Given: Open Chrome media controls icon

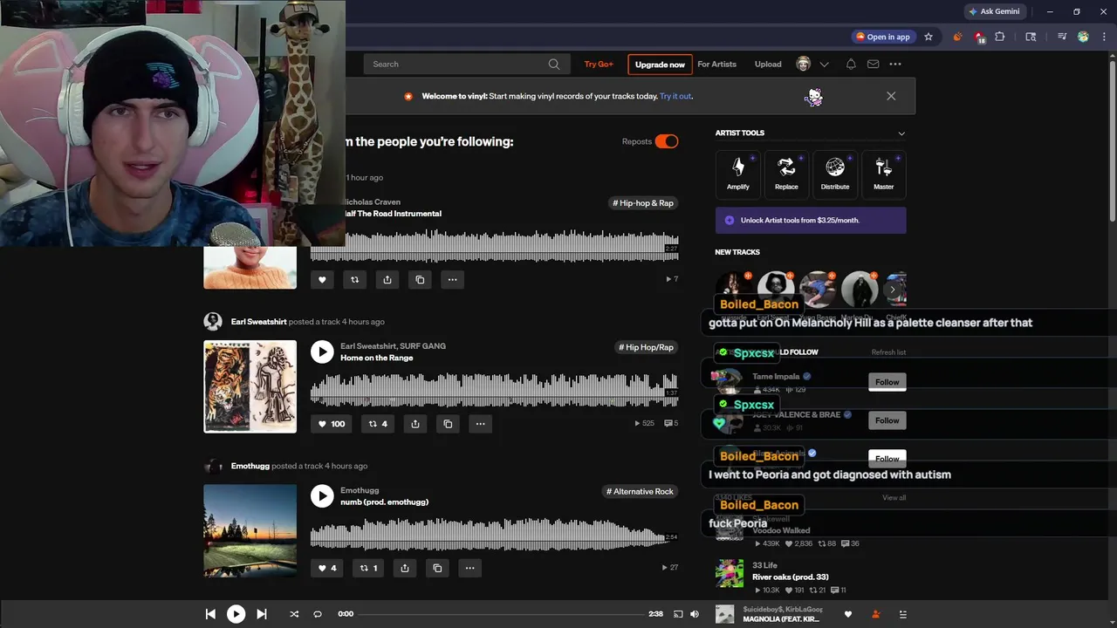Looking at the screenshot, I should (x=1062, y=37).
